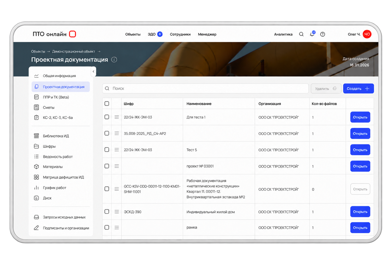Click the drag handle for 35.008-2025_РД_С4-АР2 row

coord(117,133)
